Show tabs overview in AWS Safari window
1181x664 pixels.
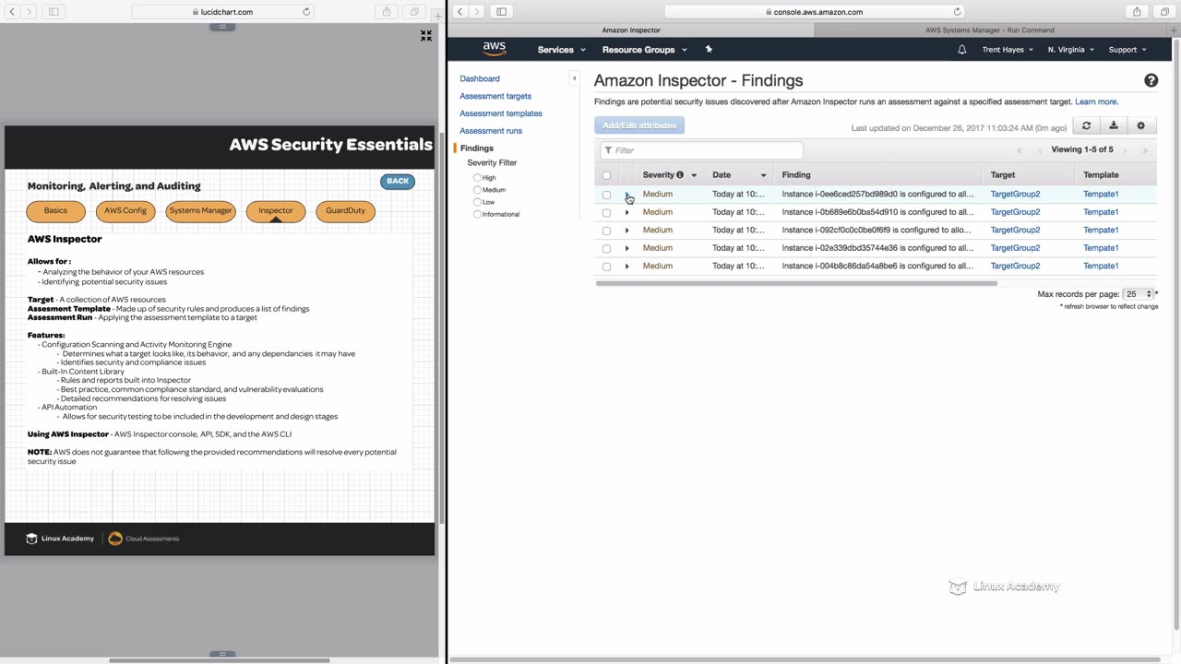pos(1164,11)
